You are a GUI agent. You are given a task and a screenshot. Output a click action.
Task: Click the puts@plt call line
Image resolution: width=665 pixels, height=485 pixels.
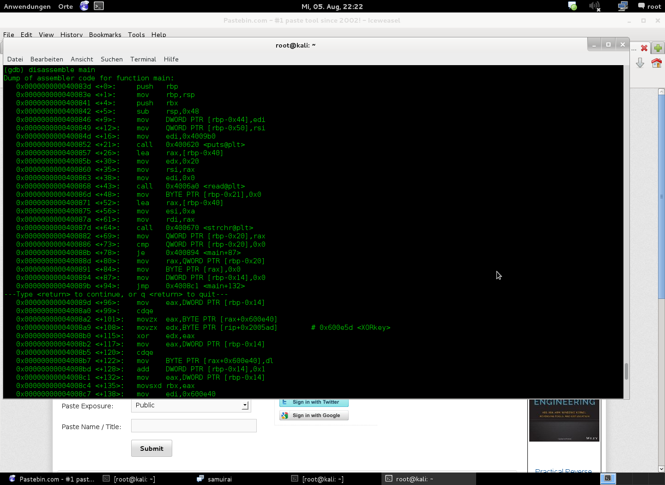click(x=131, y=145)
